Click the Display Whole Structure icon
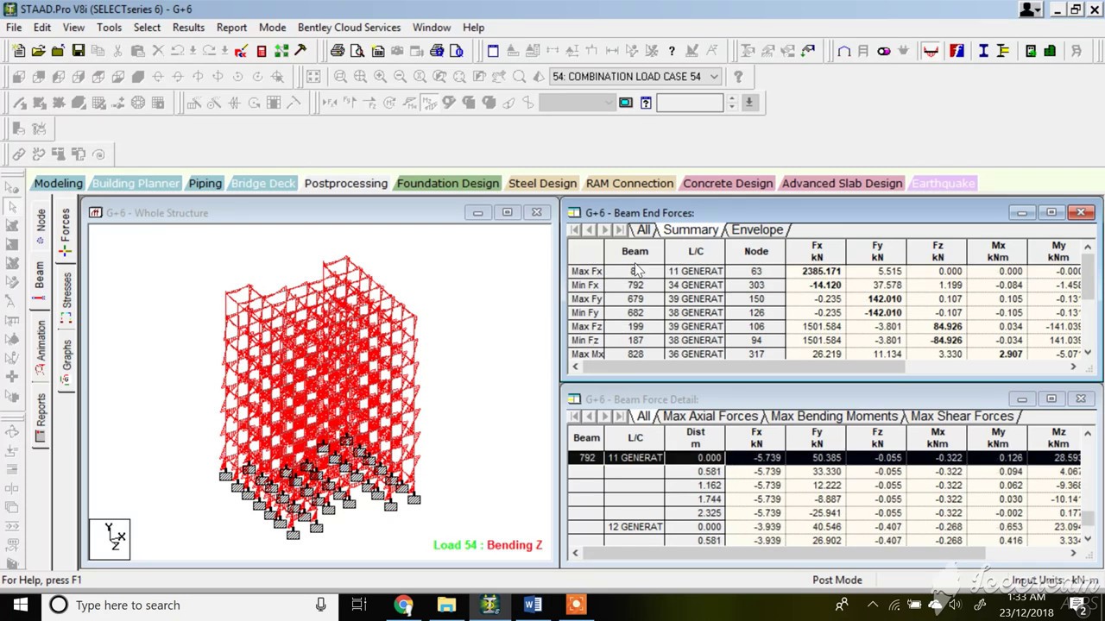This screenshot has width=1105, height=621. (x=313, y=77)
